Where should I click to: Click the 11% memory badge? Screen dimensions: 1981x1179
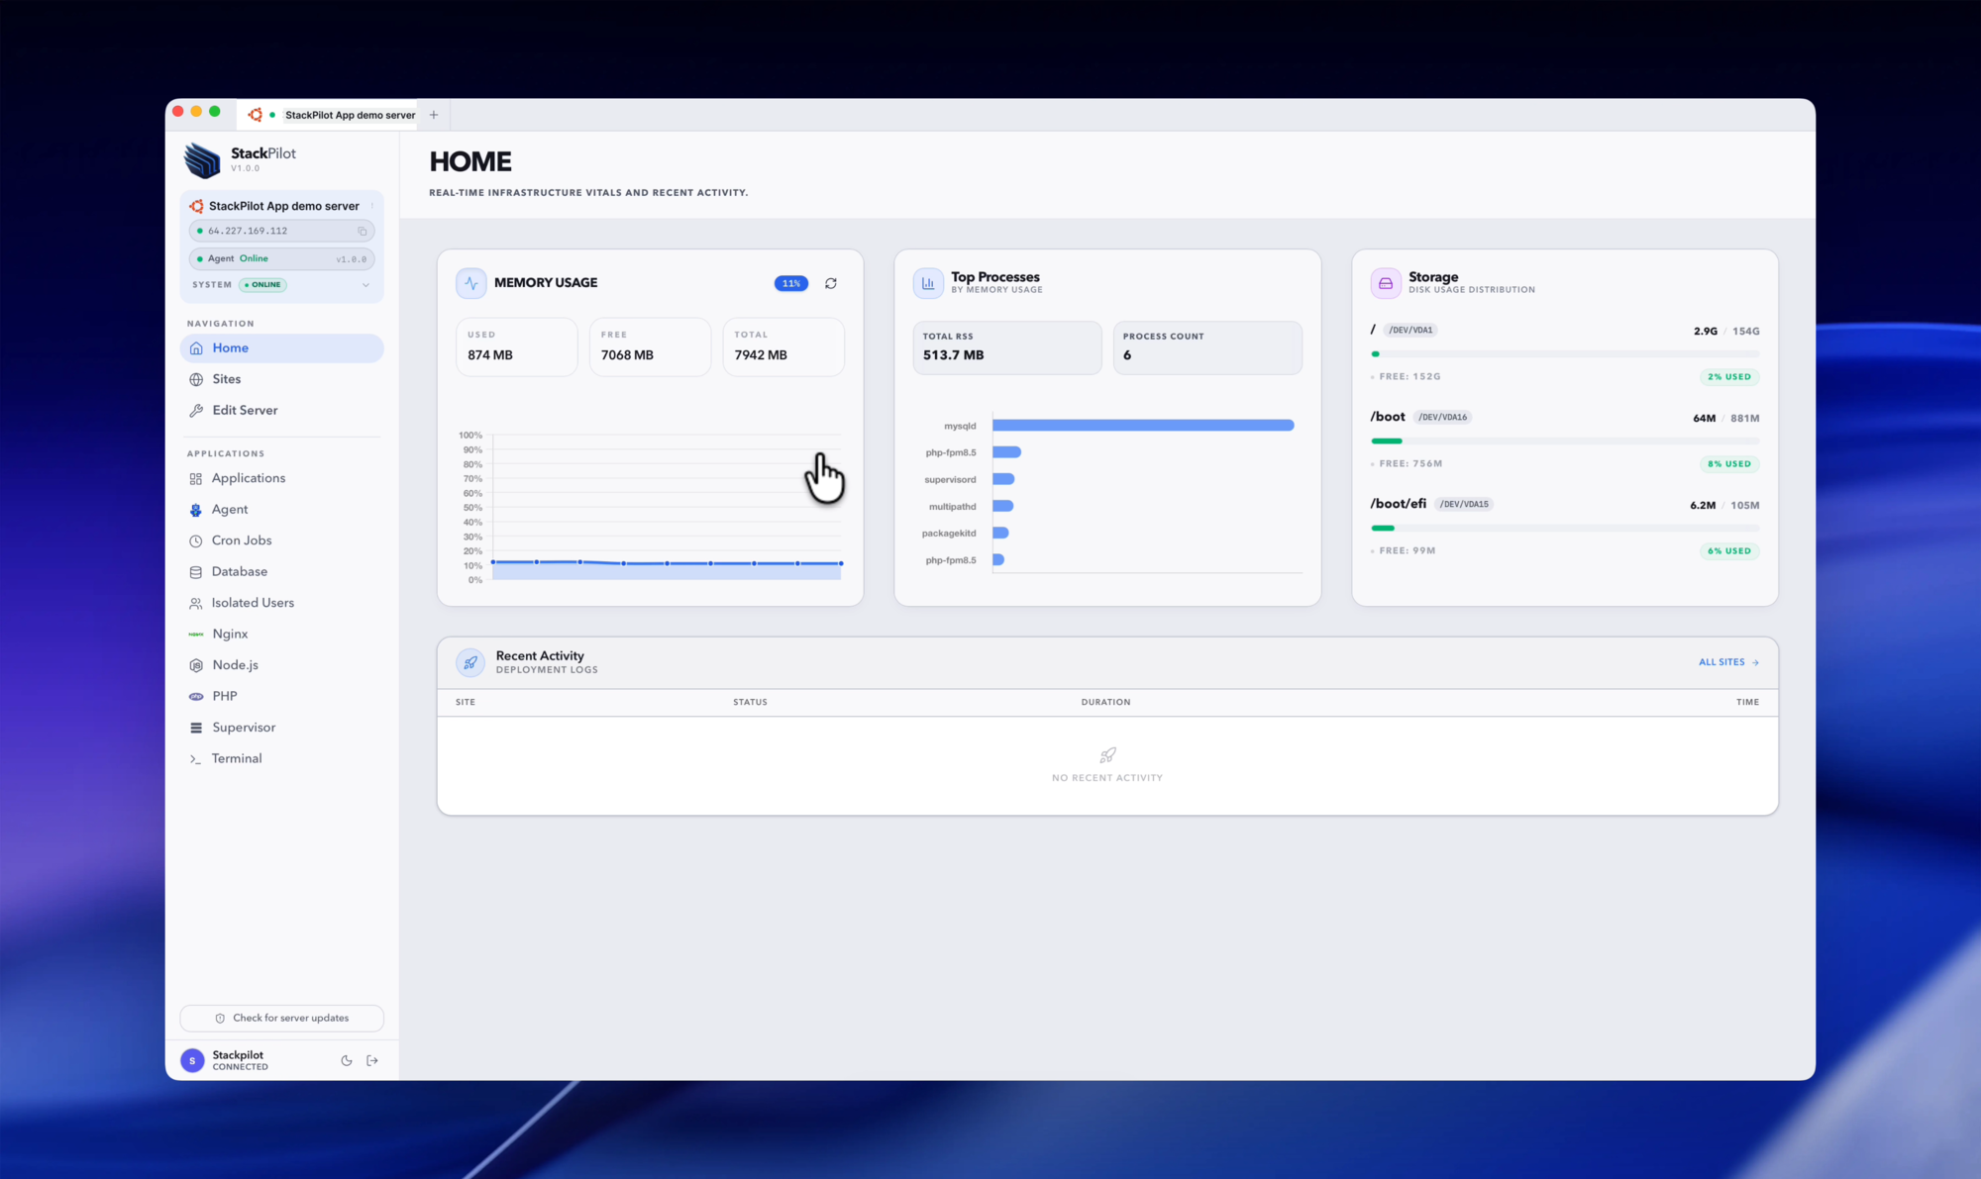click(x=790, y=283)
